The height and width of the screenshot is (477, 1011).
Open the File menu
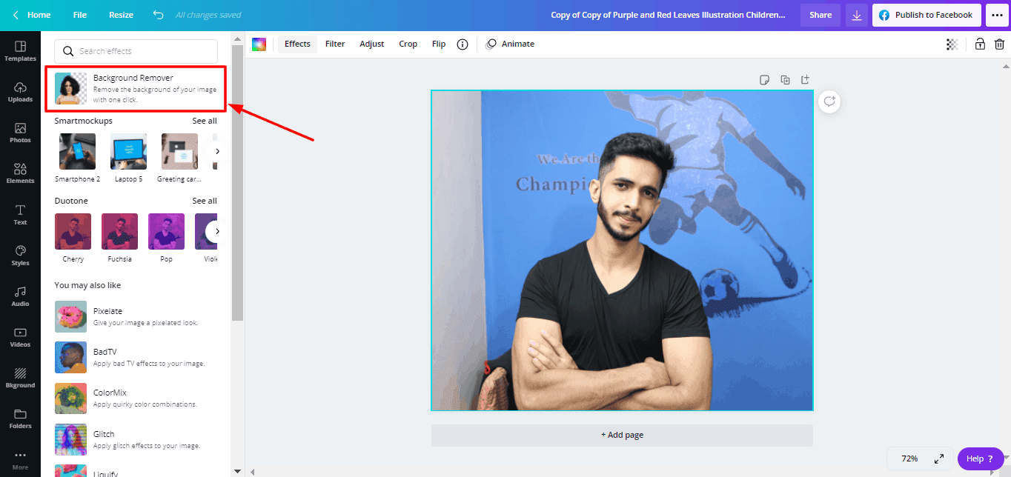click(80, 15)
